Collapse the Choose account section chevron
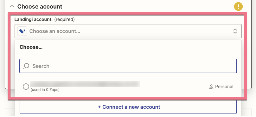 tap(12, 7)
